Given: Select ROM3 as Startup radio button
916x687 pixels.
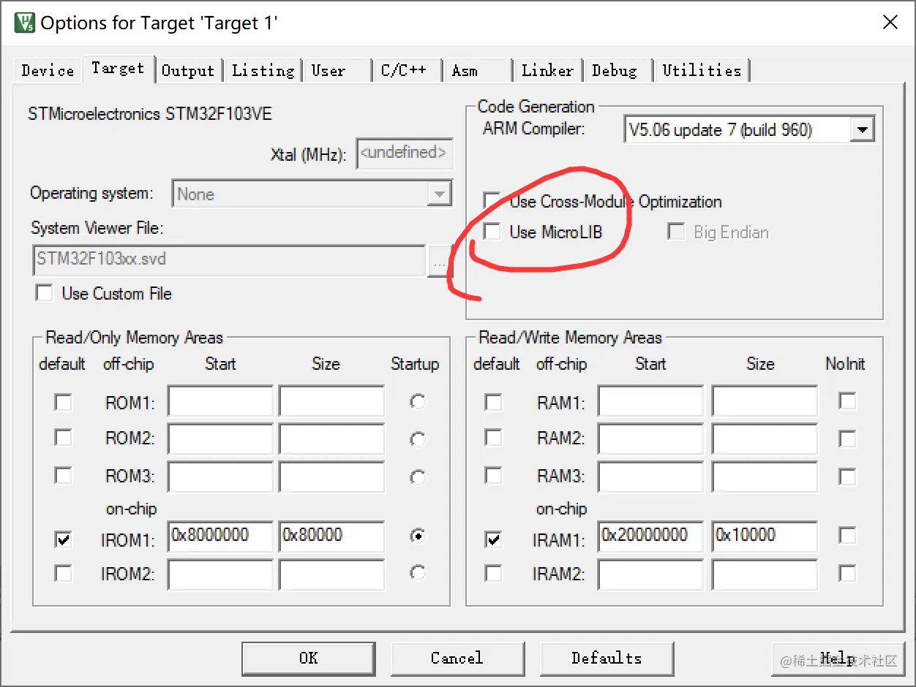Looking at the screenshot, I should 418,477.
